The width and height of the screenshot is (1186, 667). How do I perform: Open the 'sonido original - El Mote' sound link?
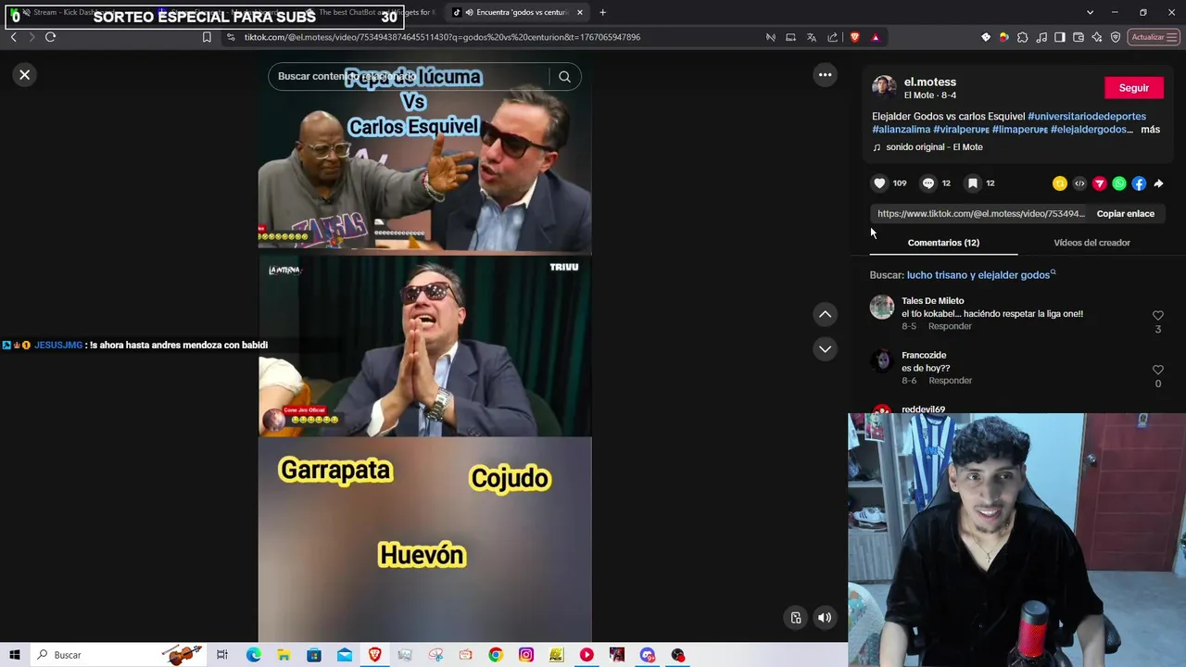point(934,147)
